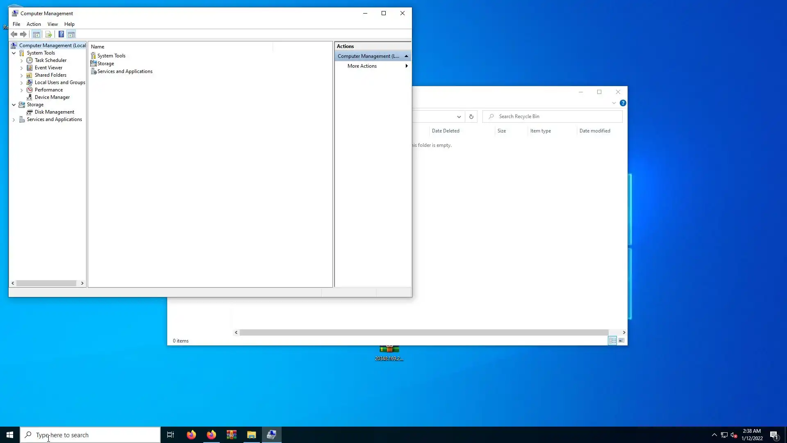Refresh the Recycle Bin window
This screenshot has height=443, width=787.
pyautogui.click(x=471, y=117)
